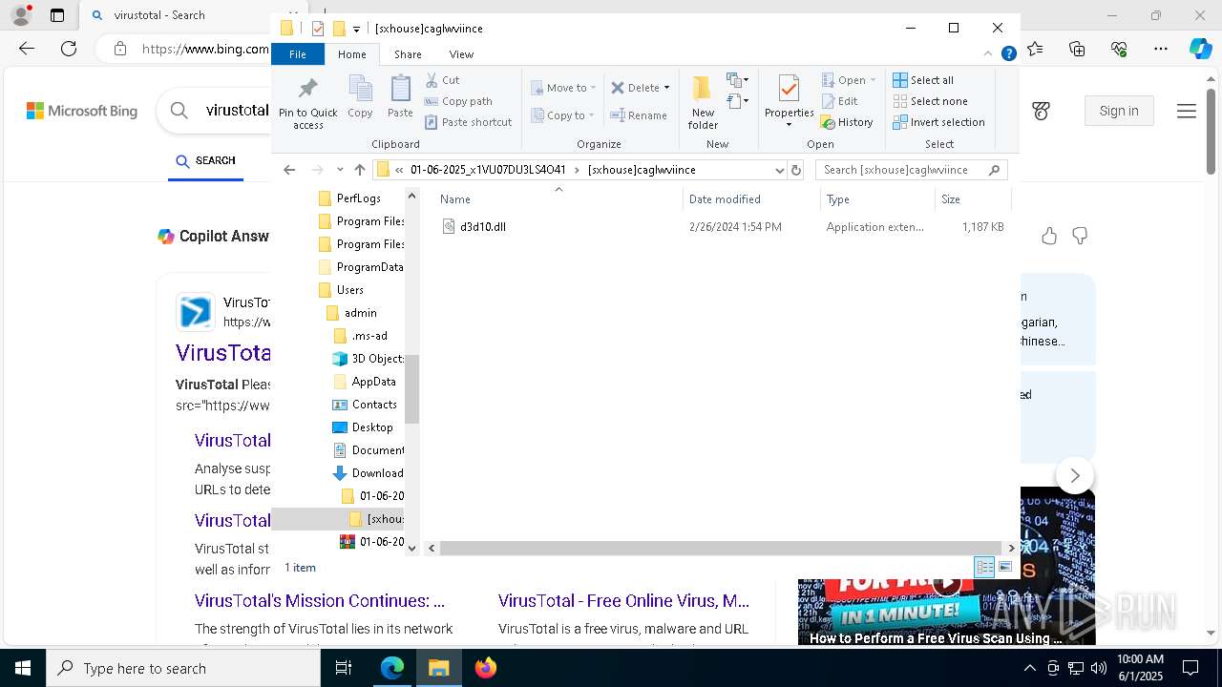Open Bing hamburger menu
This screenshot has width=1222, height=687.
point(1187,112)
